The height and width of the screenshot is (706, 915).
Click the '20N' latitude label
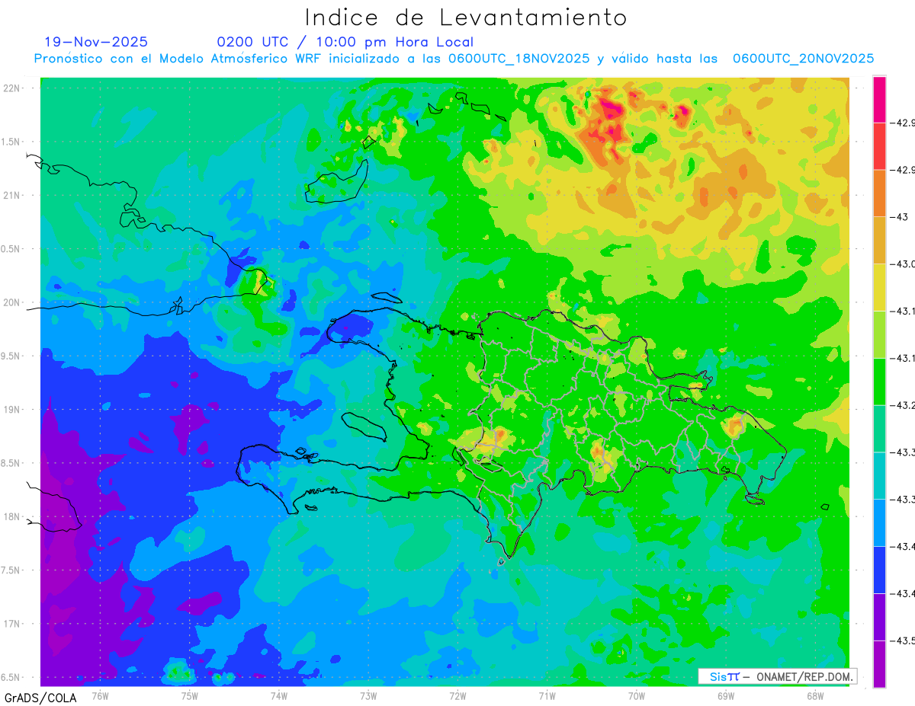pos(11,302)
